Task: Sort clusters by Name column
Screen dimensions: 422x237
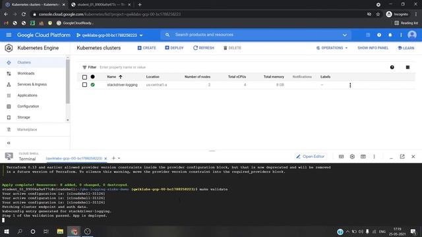Action: [x=114, y=77]
